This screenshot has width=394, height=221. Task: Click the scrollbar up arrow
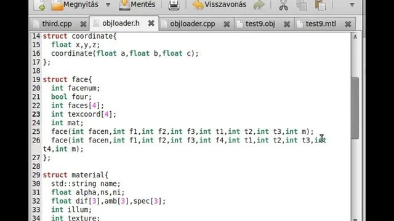click(x=355, y=37)
